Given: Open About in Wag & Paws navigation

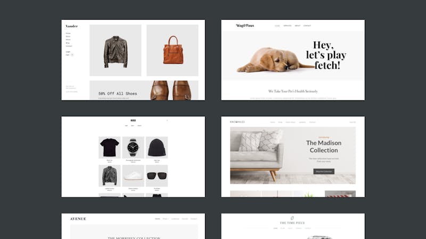Looking at the screenshot, I should [x=298, y=25].
